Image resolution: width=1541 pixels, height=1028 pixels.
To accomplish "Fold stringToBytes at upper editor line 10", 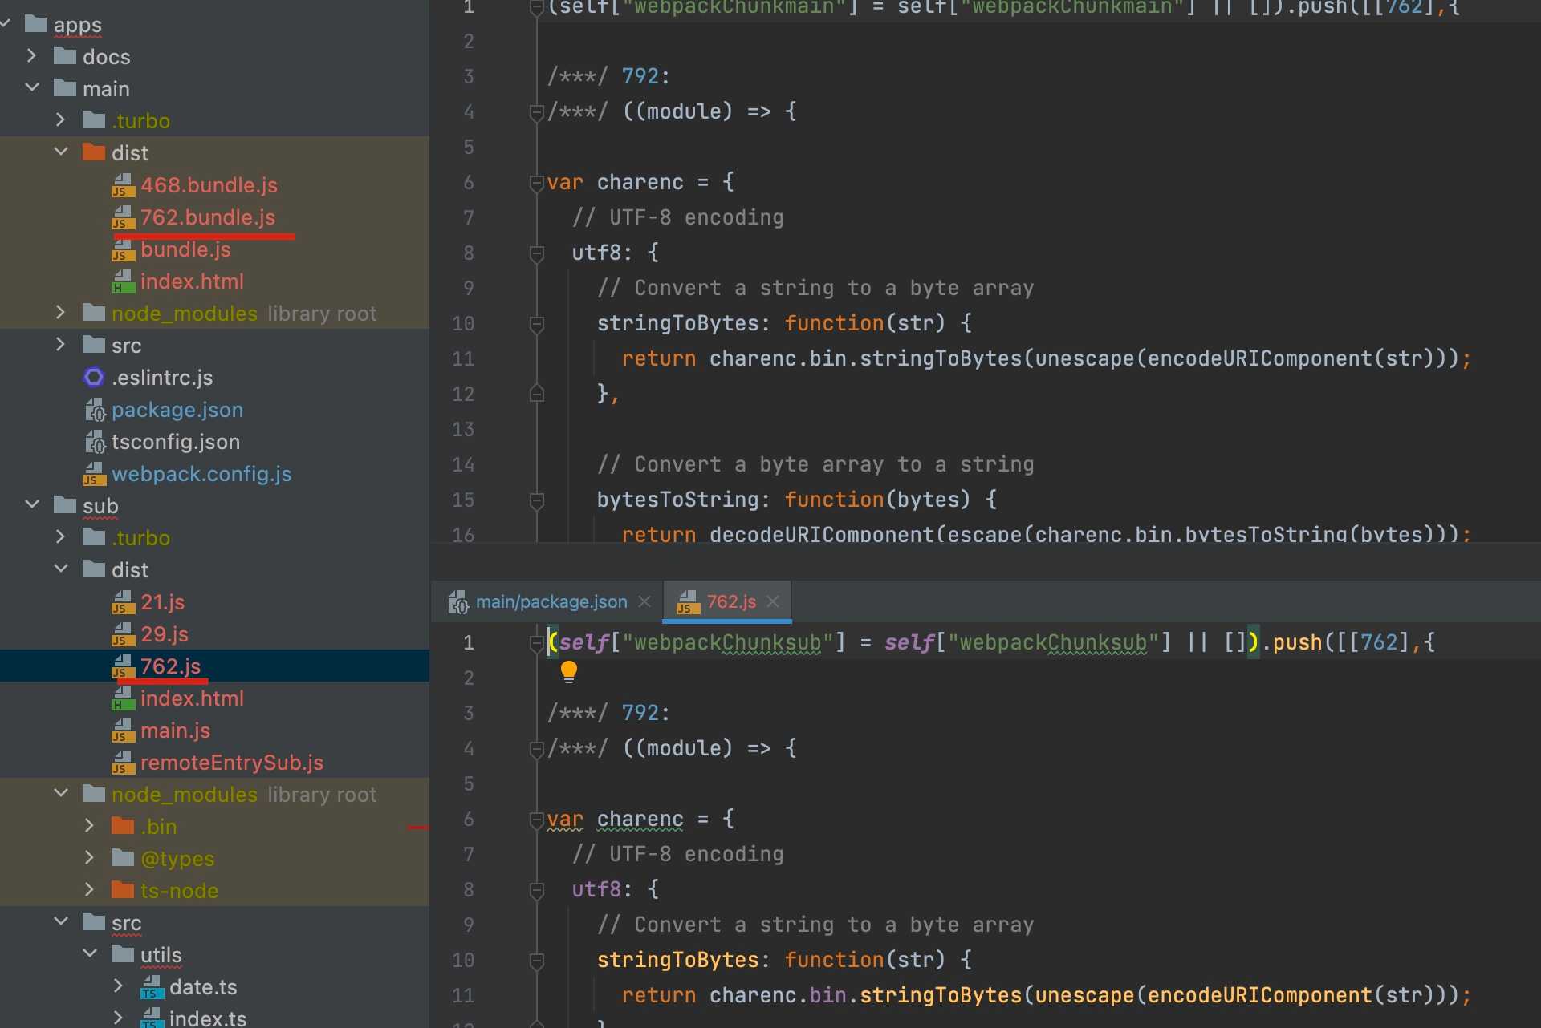I will point(537,324).
